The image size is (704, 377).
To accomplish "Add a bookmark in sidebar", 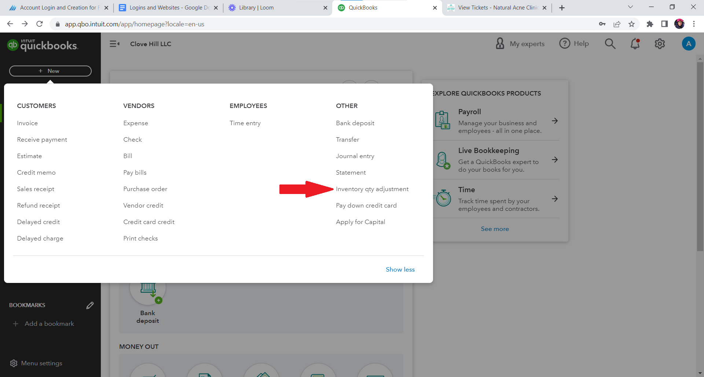I will [x=43, y=324].
